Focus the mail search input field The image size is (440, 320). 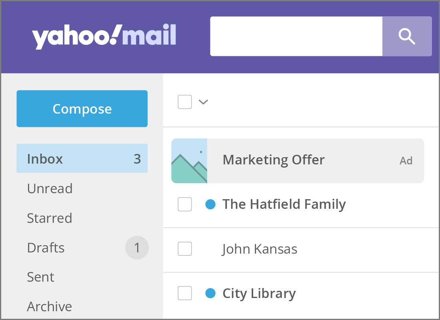[x=296, y=36]
